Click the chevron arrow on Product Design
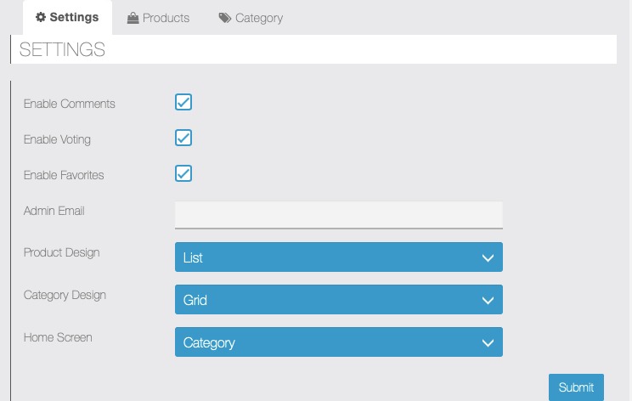Image resolution: width=632 pixels, height=401 pixels. [488, 258]
